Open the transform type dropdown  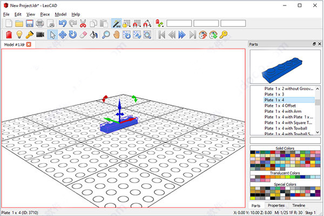159,23
